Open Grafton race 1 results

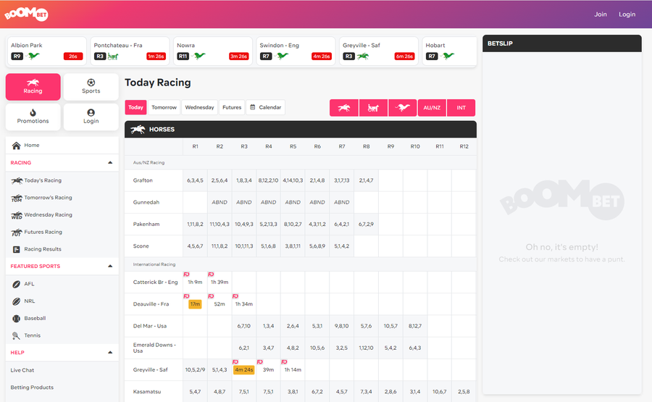pos(195,180)
